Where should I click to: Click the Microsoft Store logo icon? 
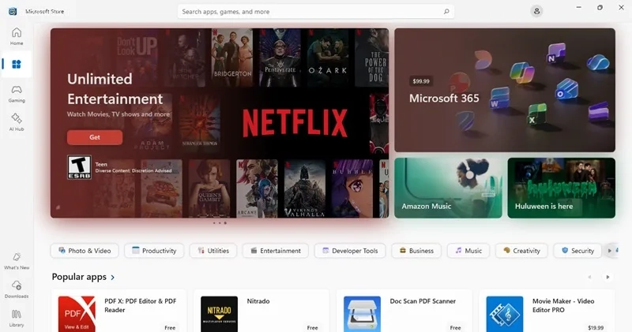tap(13, 11)
